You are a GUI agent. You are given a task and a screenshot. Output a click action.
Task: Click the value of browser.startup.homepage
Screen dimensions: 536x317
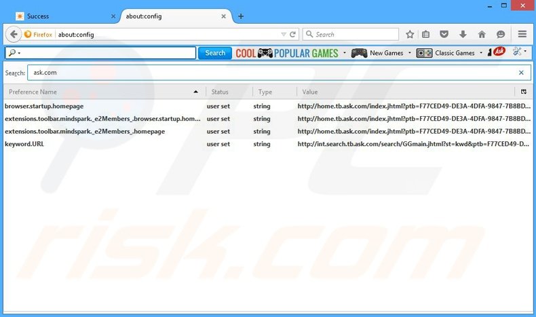[414, 106]
